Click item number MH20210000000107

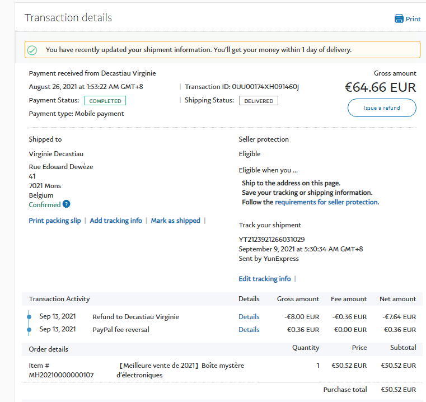(x=62, y=375)
